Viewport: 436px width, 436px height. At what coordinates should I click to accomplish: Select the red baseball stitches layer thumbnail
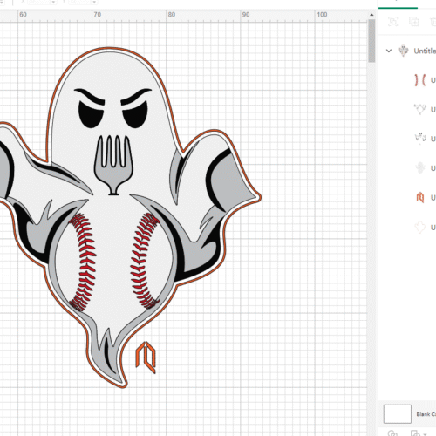[420, 80]
